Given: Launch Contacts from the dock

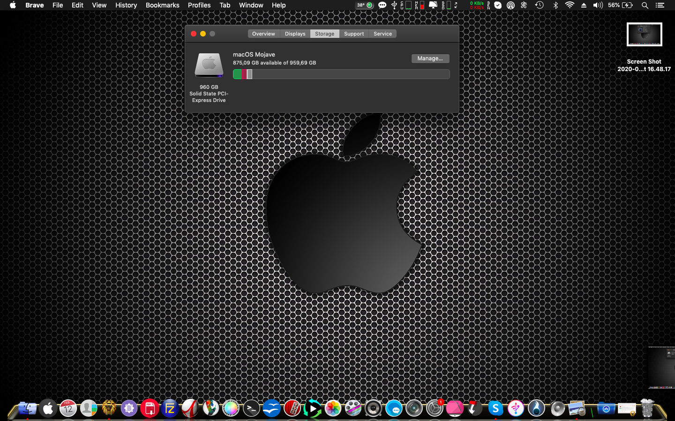Looking at the screenshot, I should point(88,408).
